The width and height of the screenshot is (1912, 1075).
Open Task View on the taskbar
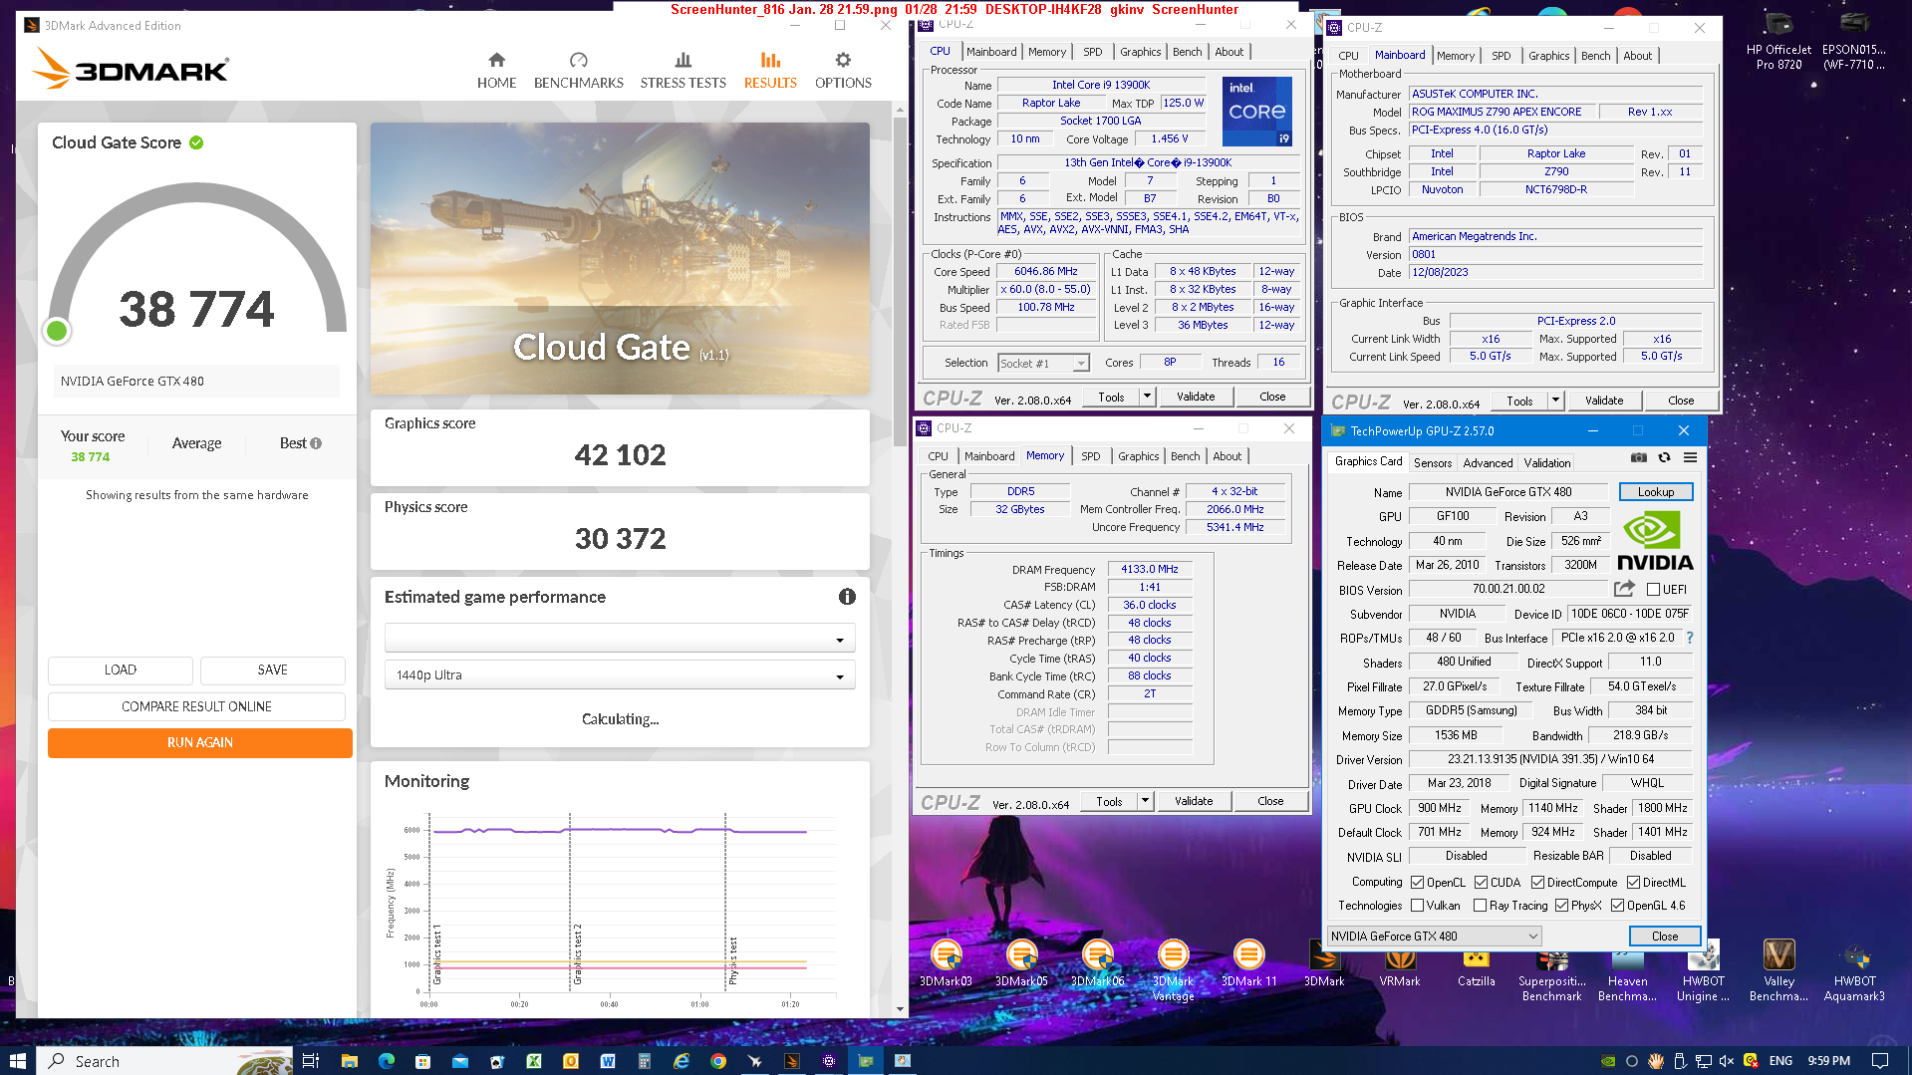click(x=311, y=1061)
